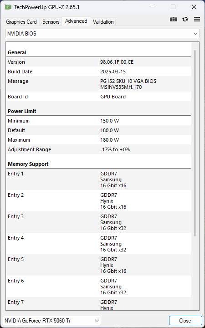205x328 pixels.
Task: Select the Entry 2 memory row
Action: point(98,201)
